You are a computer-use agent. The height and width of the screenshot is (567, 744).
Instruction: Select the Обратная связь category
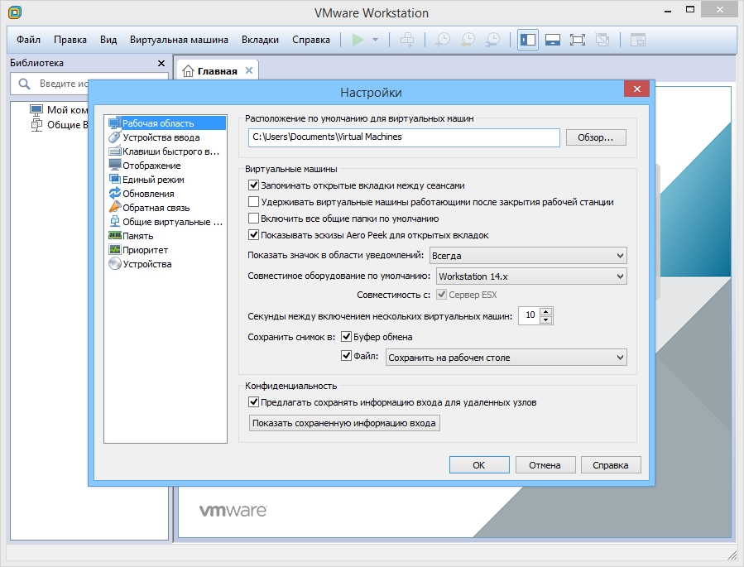tap(156, 208)
